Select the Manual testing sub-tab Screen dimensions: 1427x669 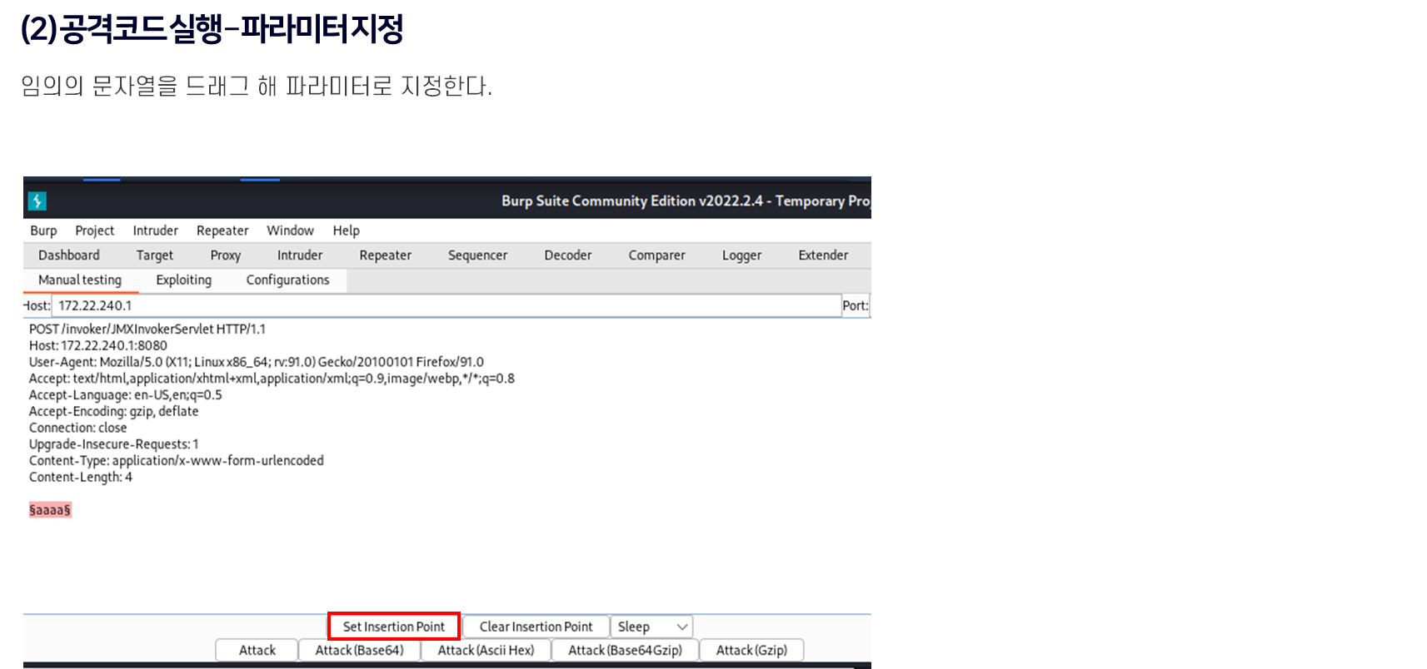click(80, 280)
